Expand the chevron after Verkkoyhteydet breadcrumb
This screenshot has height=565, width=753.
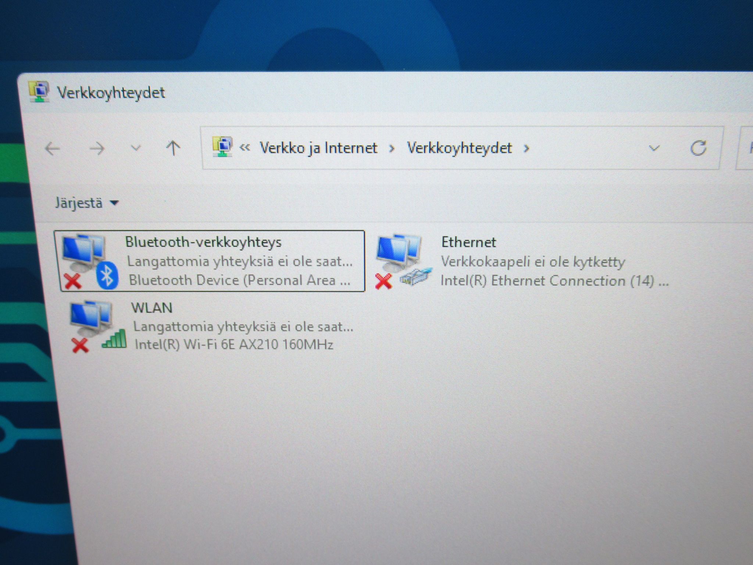pos(527,149)
